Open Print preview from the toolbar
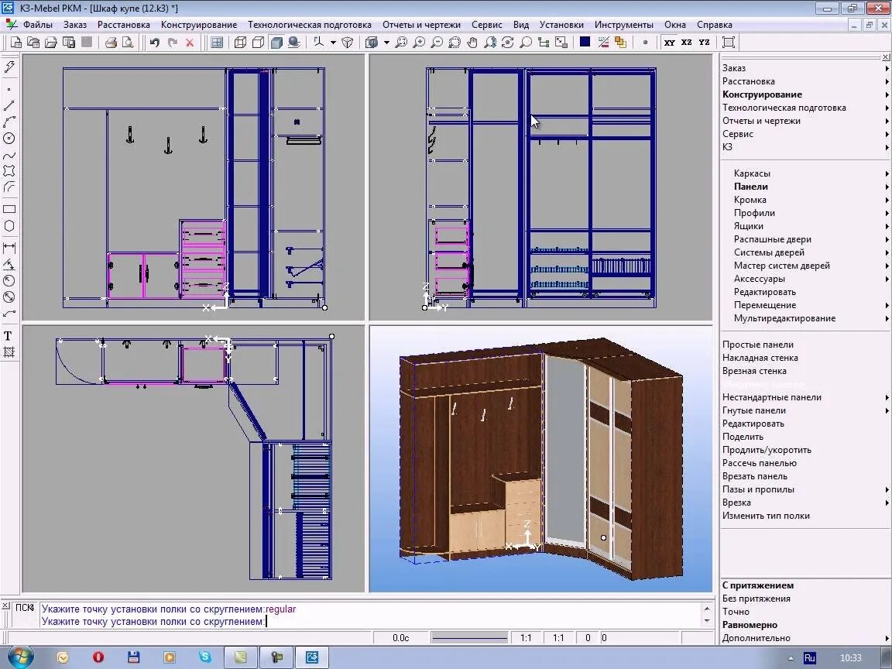This screenshot has height=669, width=892. click(x=128, y=42)
